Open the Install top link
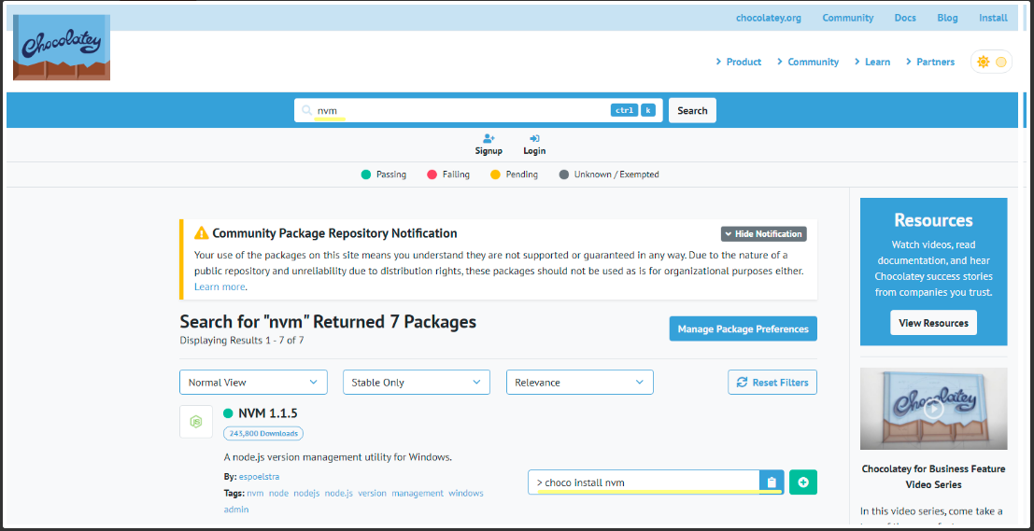Screen dimensions: 1034x531 (x=993, y=18)
